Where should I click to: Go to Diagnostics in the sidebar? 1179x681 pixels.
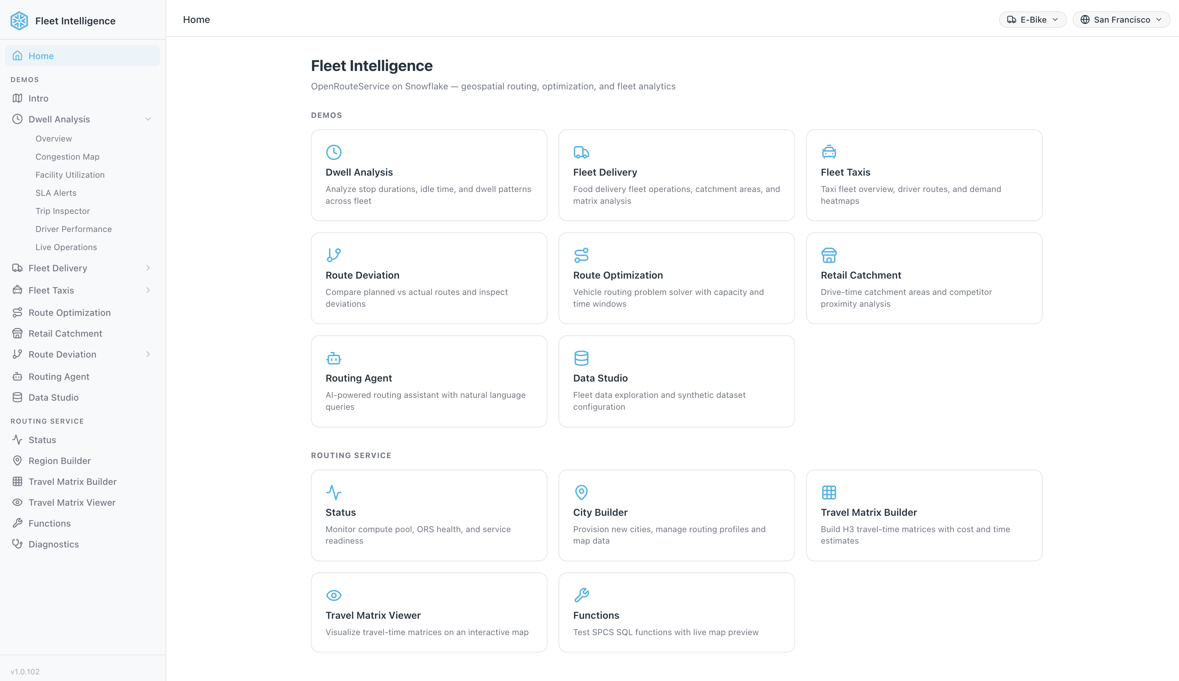pyautogui.click(x=53, y=544)
